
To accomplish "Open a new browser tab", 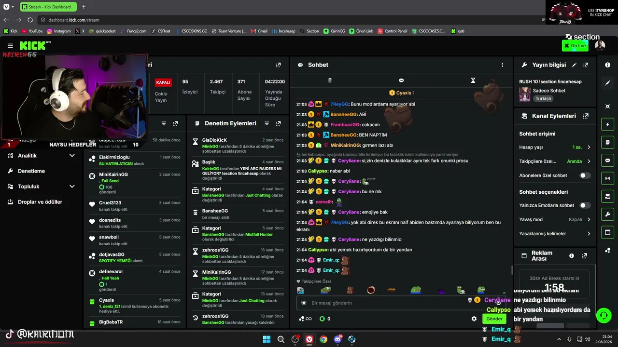I will point(84,7).
